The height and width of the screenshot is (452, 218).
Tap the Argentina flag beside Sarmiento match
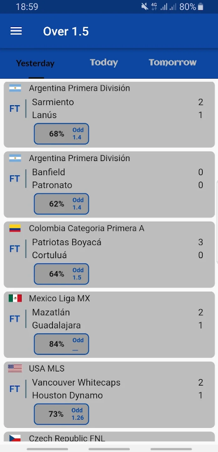(15, 88)
